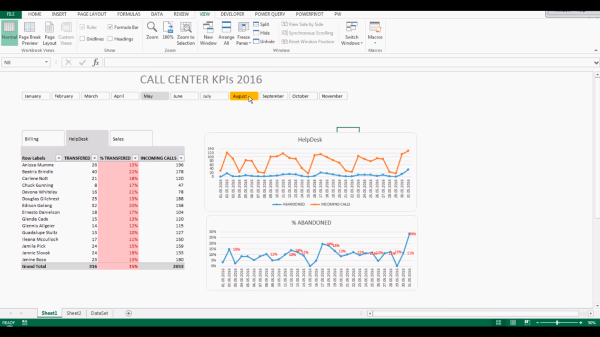This screenshot has height=337, width=600.
Task: Confirm entry checkmark in formula bar
Action: (82, 62)
